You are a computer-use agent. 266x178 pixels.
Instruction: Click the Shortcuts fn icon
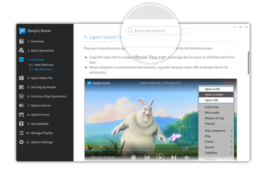21,59
